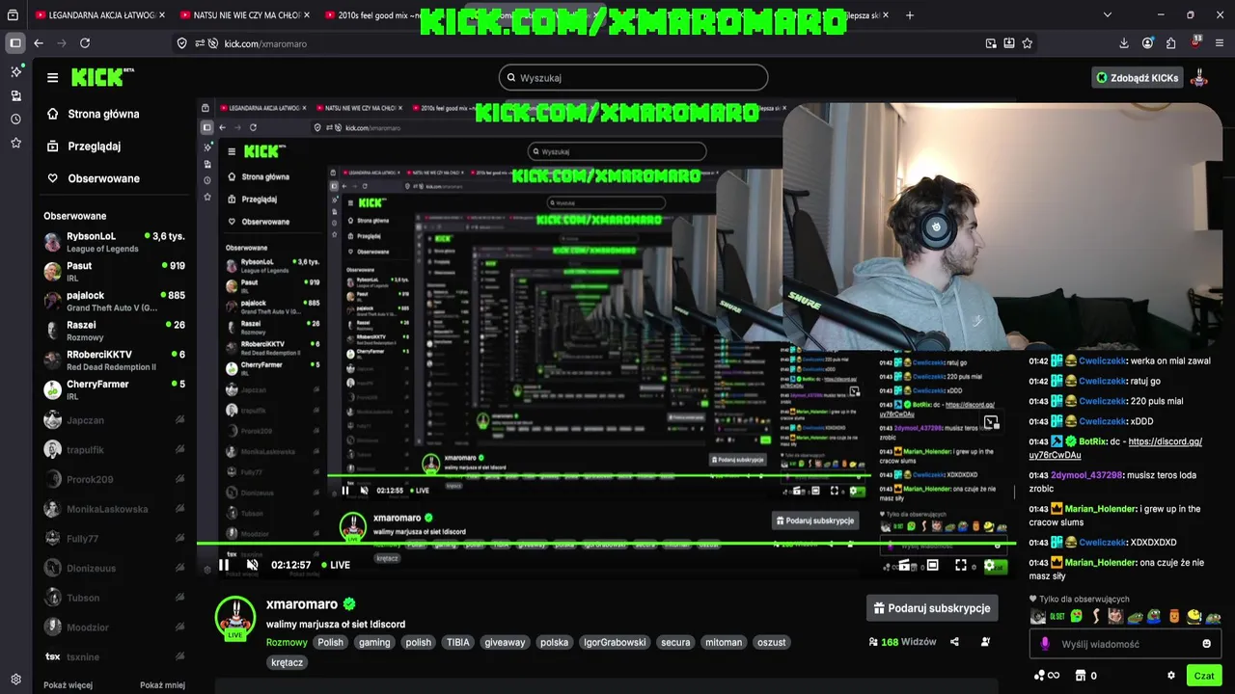The image size is (1235, 694).
Task: Click the channel points infinity icon
Action: coord(1047,676)
